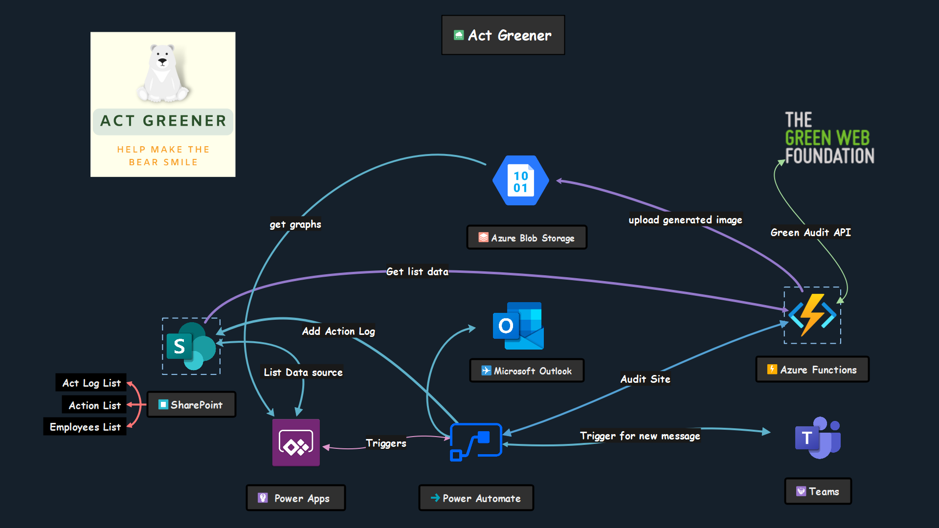The image size is (939, 528).
Task: Select the SharePoint icon
Action: (191, 346)
